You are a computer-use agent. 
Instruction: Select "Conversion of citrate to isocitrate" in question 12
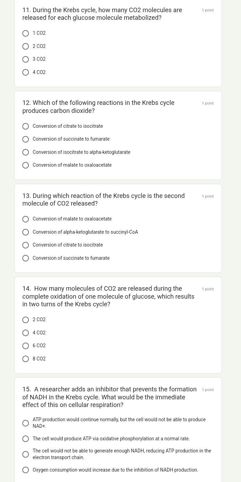25,126
